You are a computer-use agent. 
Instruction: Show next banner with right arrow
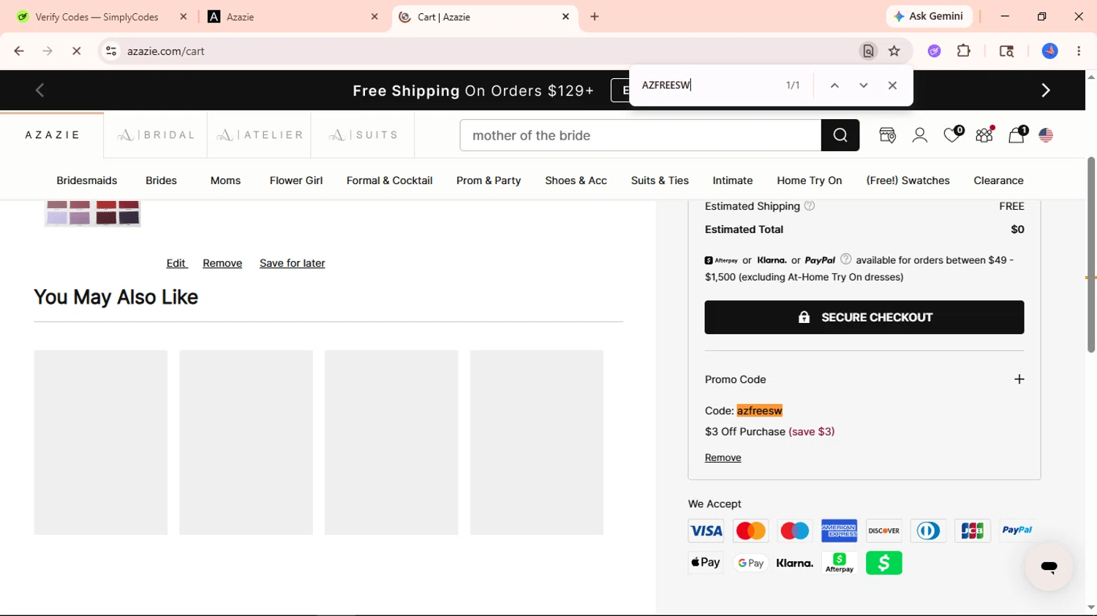(x=1046, y=90)
